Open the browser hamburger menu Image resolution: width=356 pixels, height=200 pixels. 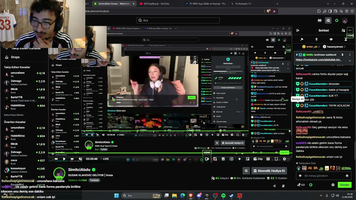click(352, 11)
